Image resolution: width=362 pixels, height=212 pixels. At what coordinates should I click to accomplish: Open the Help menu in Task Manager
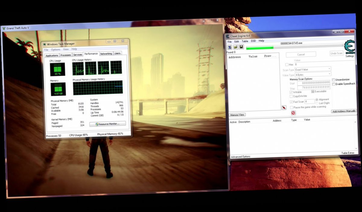pos(74,49)
